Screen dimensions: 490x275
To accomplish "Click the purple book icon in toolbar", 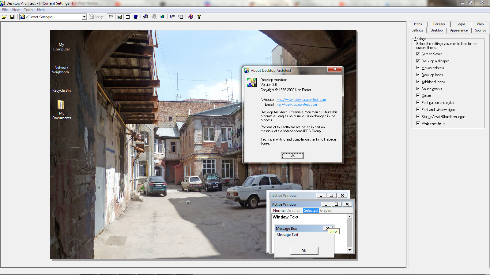I will (x=191, y=17).
